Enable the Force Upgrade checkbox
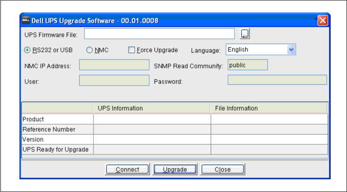The image size is (347, 192). click(132, 50)
